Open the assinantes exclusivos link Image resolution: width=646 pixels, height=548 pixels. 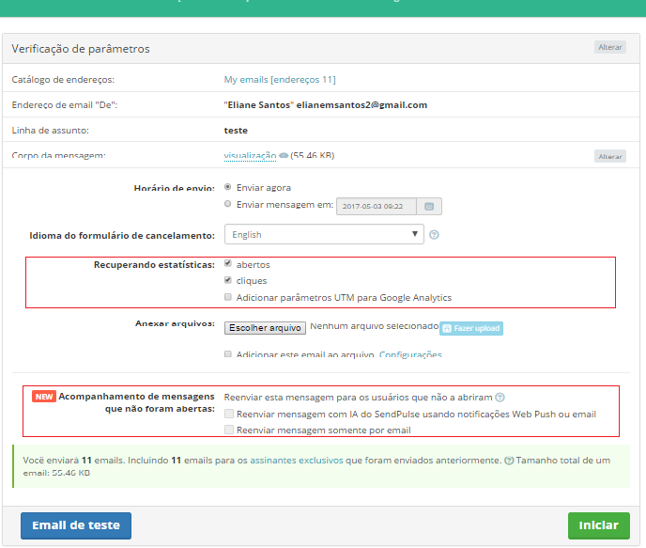pos(297,461)
